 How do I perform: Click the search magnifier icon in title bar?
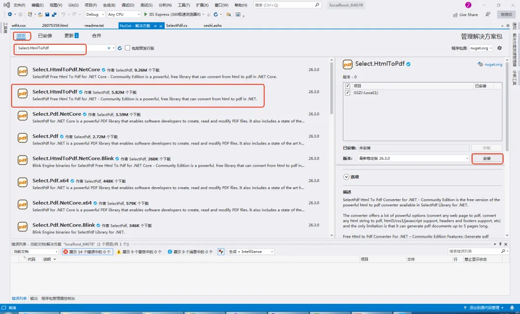click(317, 5)
